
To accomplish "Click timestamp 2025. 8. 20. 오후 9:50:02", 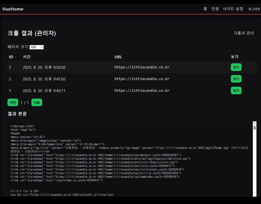I will [44, 67].
